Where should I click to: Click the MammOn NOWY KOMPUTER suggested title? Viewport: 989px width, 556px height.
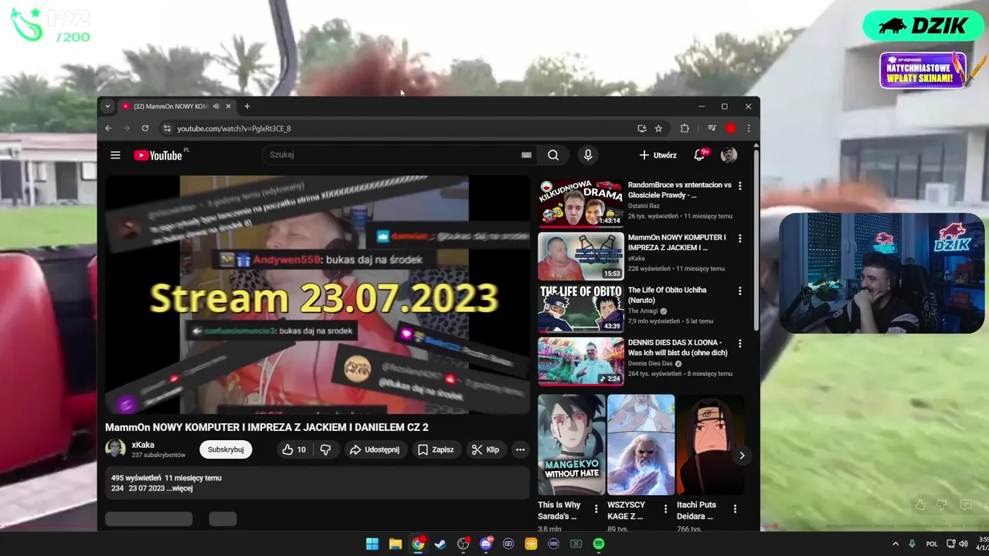pyautogui.click(x=677, y=242)
